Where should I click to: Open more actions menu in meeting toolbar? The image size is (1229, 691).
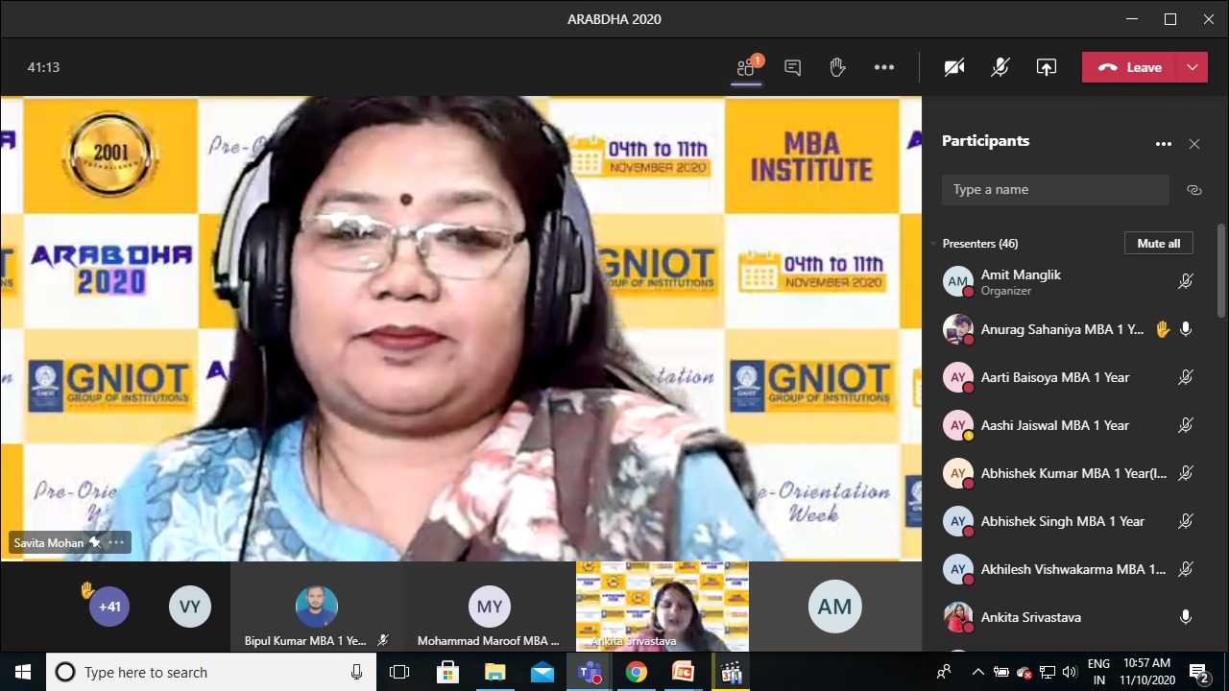coord(883,67)
